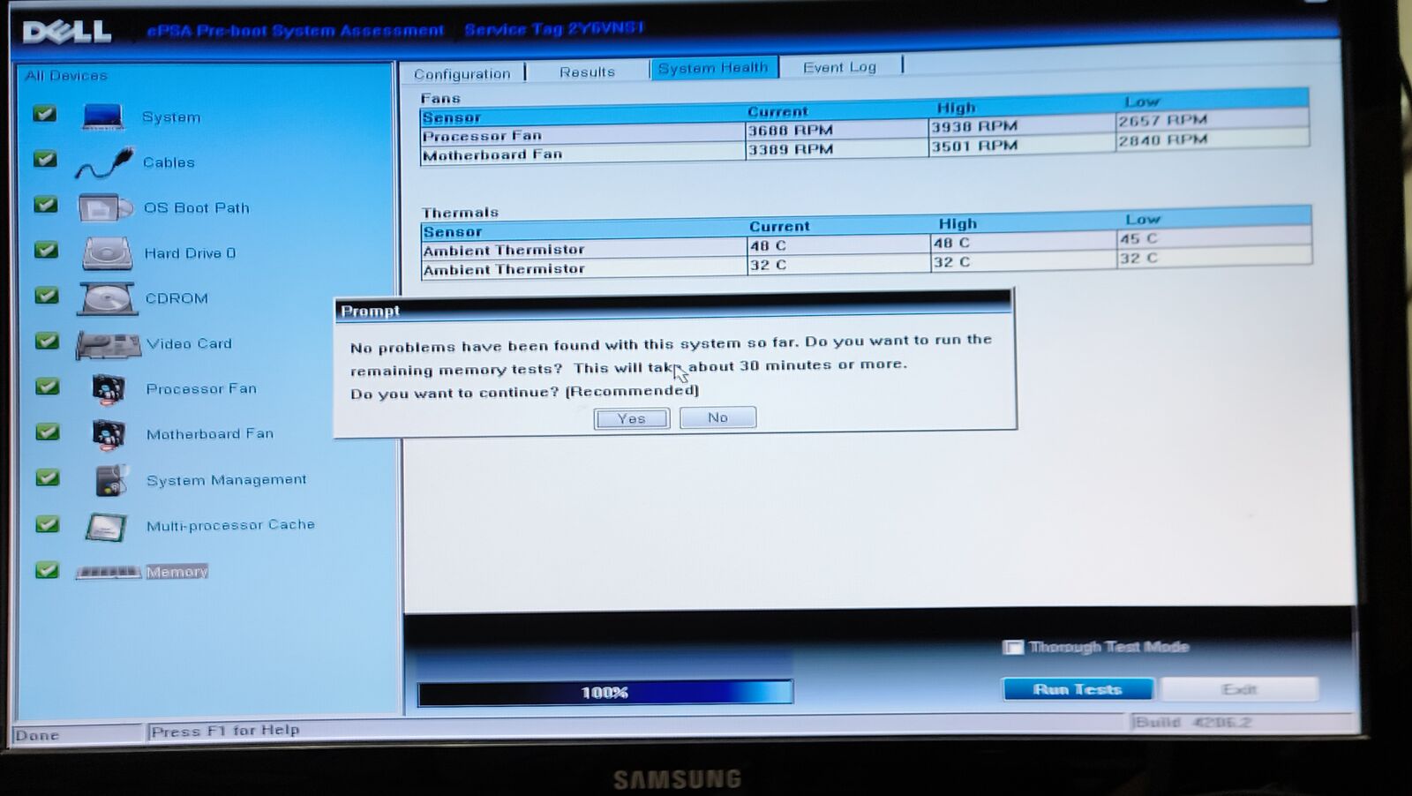Image resolution: width=1412 pixels, height=796 pixels.
Task: Select the Hard Drive 0 icon
Action: [x=107, y=254]
